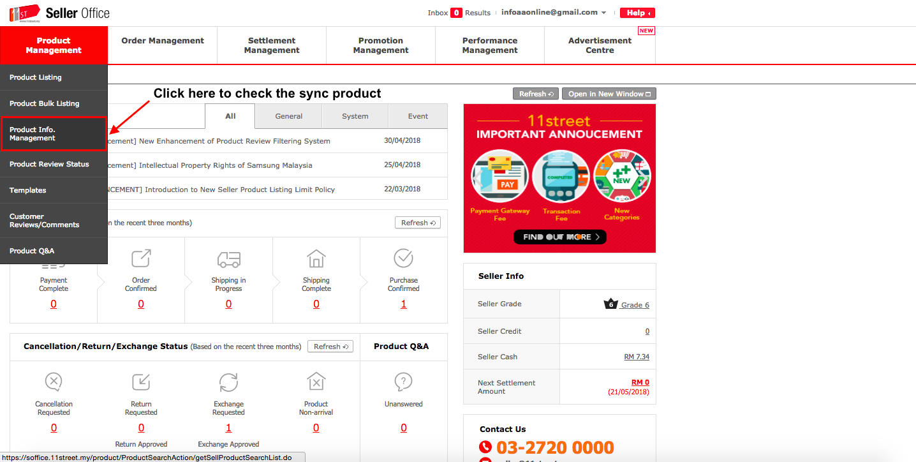Select Product Listing from the dropdown menu

54,77
